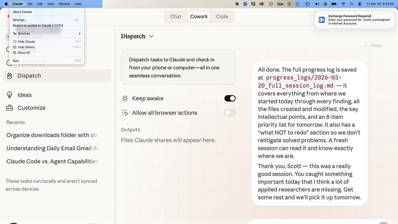
Task: Open Adobe Creative Cloud from the menu bar
Action: point(261,4)
